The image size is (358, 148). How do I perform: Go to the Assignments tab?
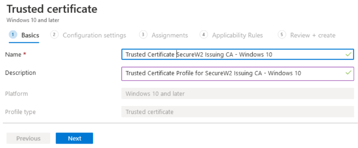[x=170, y=35]
